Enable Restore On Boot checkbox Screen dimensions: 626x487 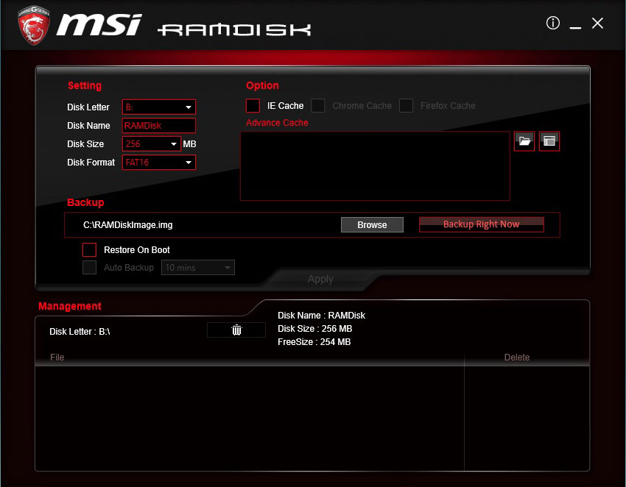pos(89,249)
